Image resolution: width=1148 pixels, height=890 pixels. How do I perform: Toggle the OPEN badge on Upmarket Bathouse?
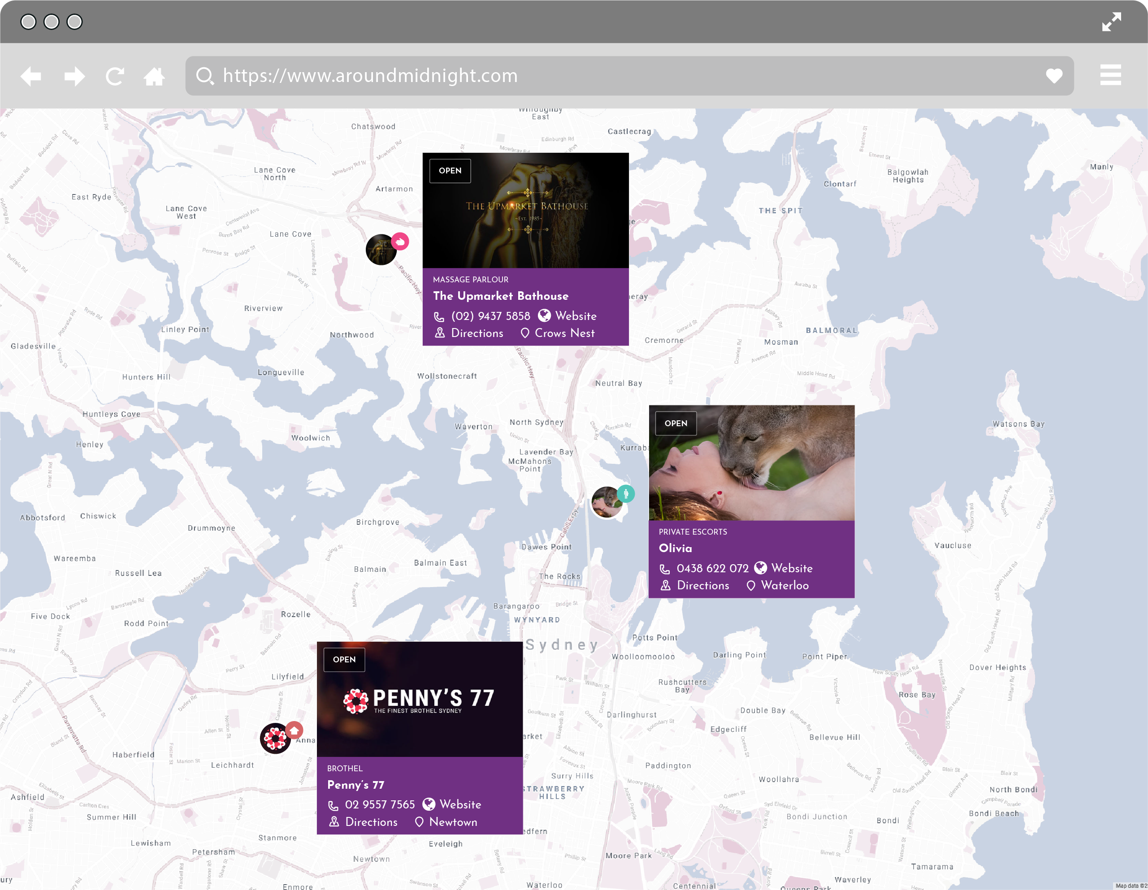click(450, 171)
